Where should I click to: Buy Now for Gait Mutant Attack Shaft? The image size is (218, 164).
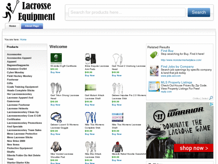(90, 105)
